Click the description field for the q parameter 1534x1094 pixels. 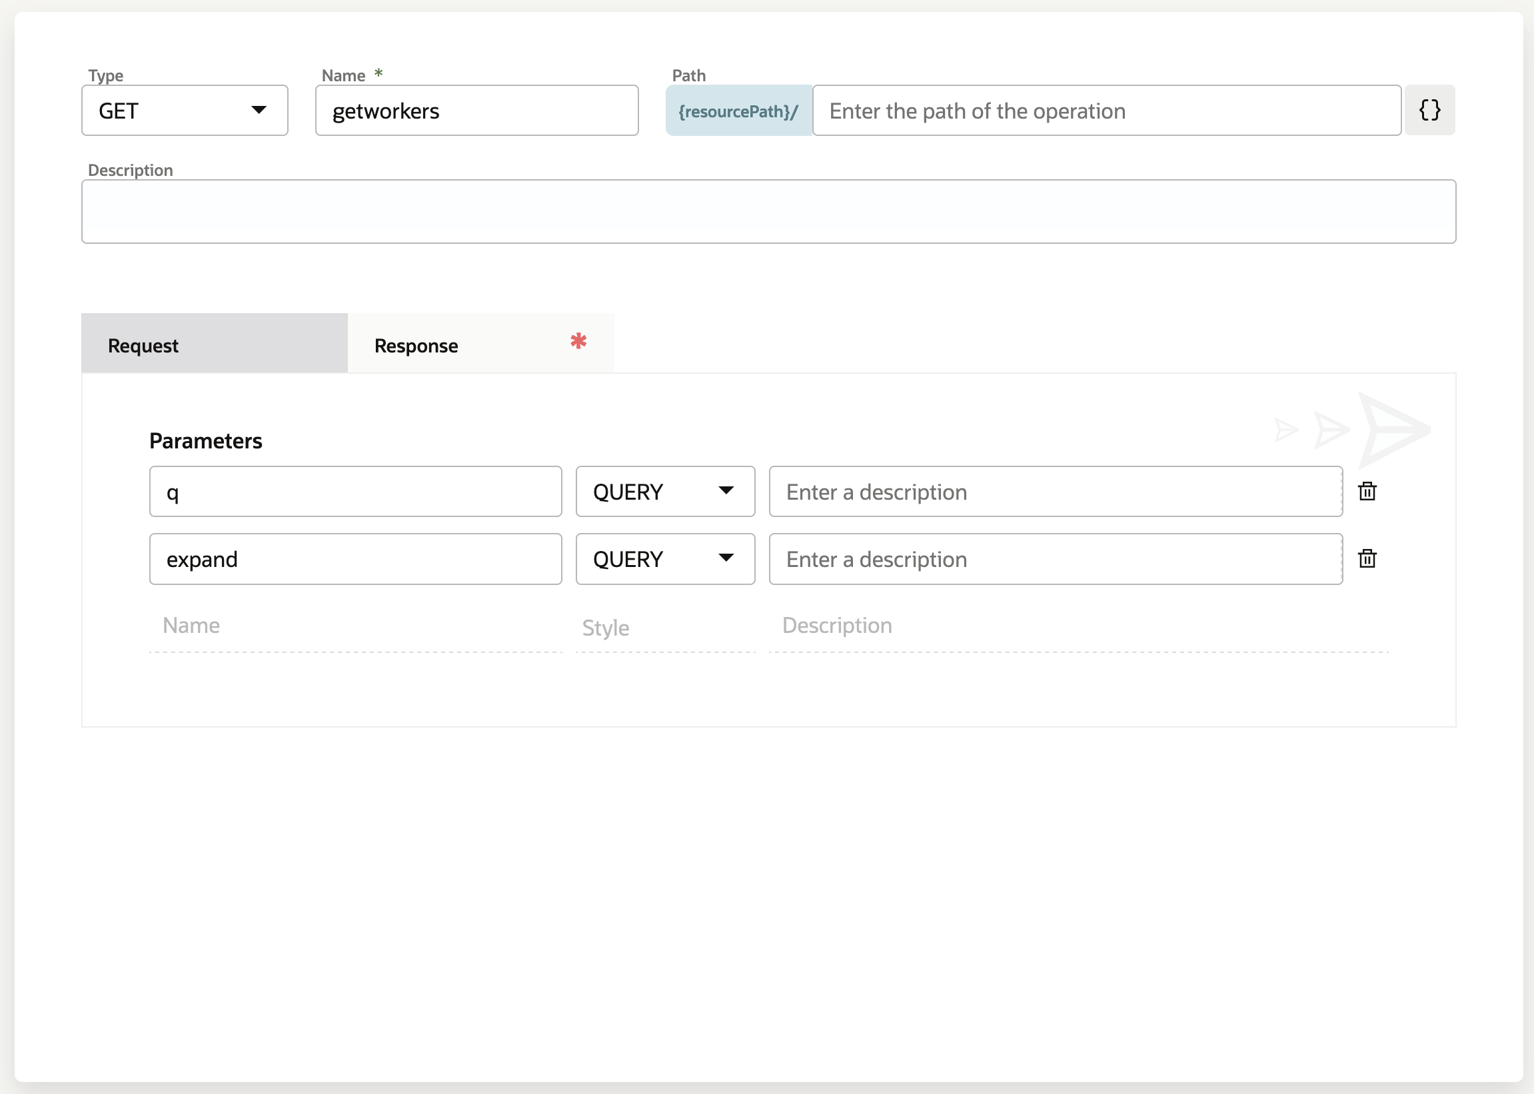click(1054, 492)
